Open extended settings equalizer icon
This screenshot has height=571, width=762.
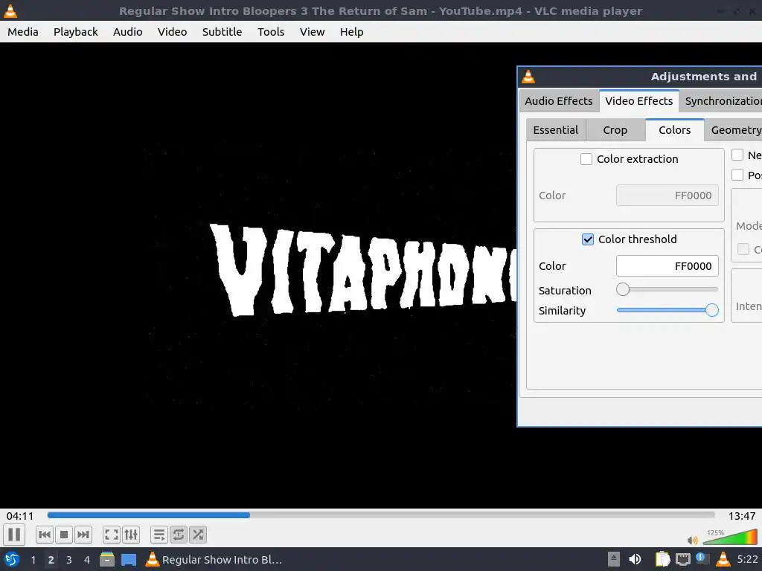[131, 535]
